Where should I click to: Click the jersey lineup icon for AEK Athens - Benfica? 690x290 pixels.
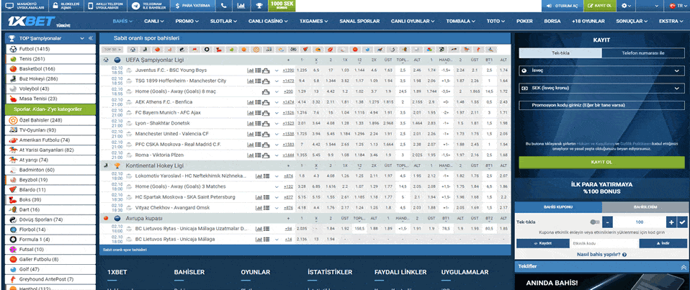click(x=266, y=102)
